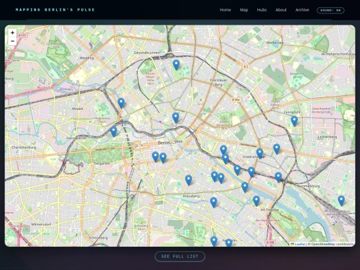
Task: Click the Wedding map label
Action: tap(87, 58)
